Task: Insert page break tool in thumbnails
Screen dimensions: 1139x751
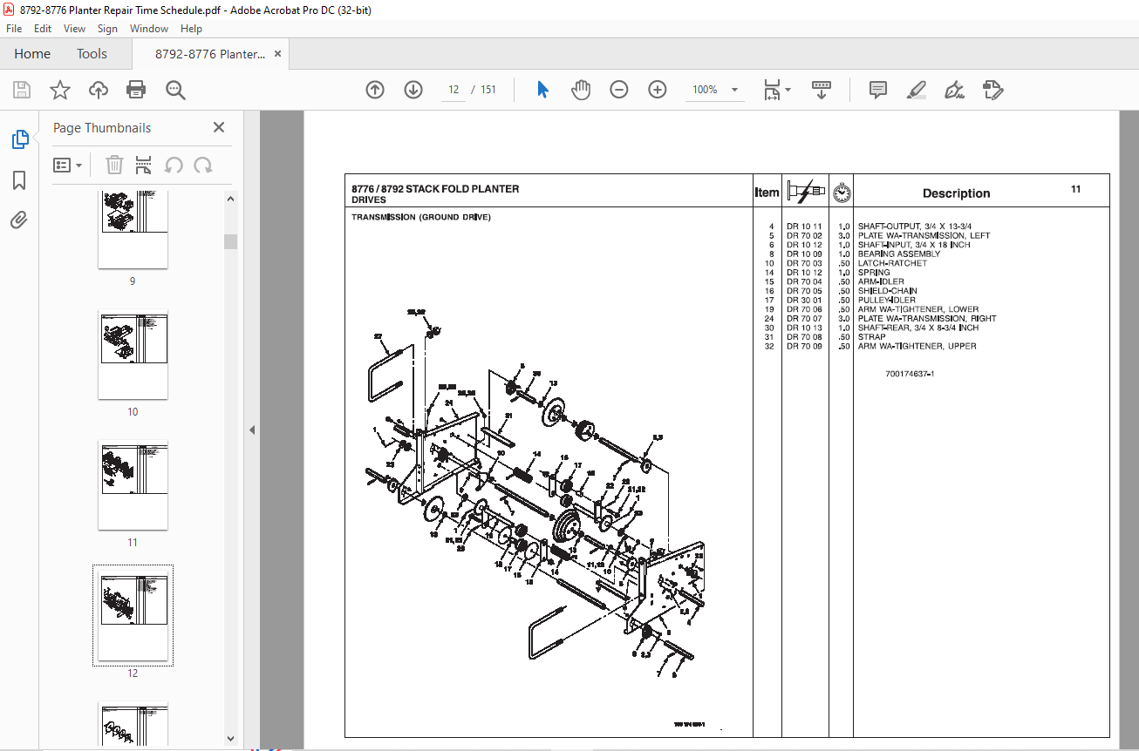Action: point(144,165)
